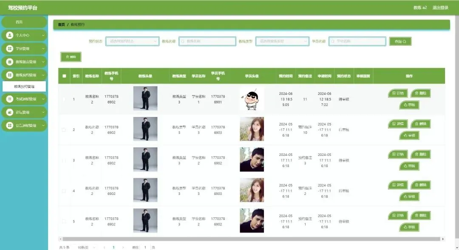The height and width of the screenshot is (250, 459).
Task: Toggle the select-all checkbox in table header
Action: [x=64, y=76]
